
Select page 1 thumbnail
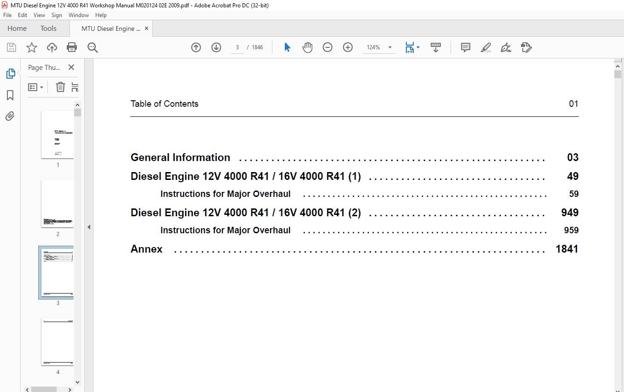click(x=58, y=135)
